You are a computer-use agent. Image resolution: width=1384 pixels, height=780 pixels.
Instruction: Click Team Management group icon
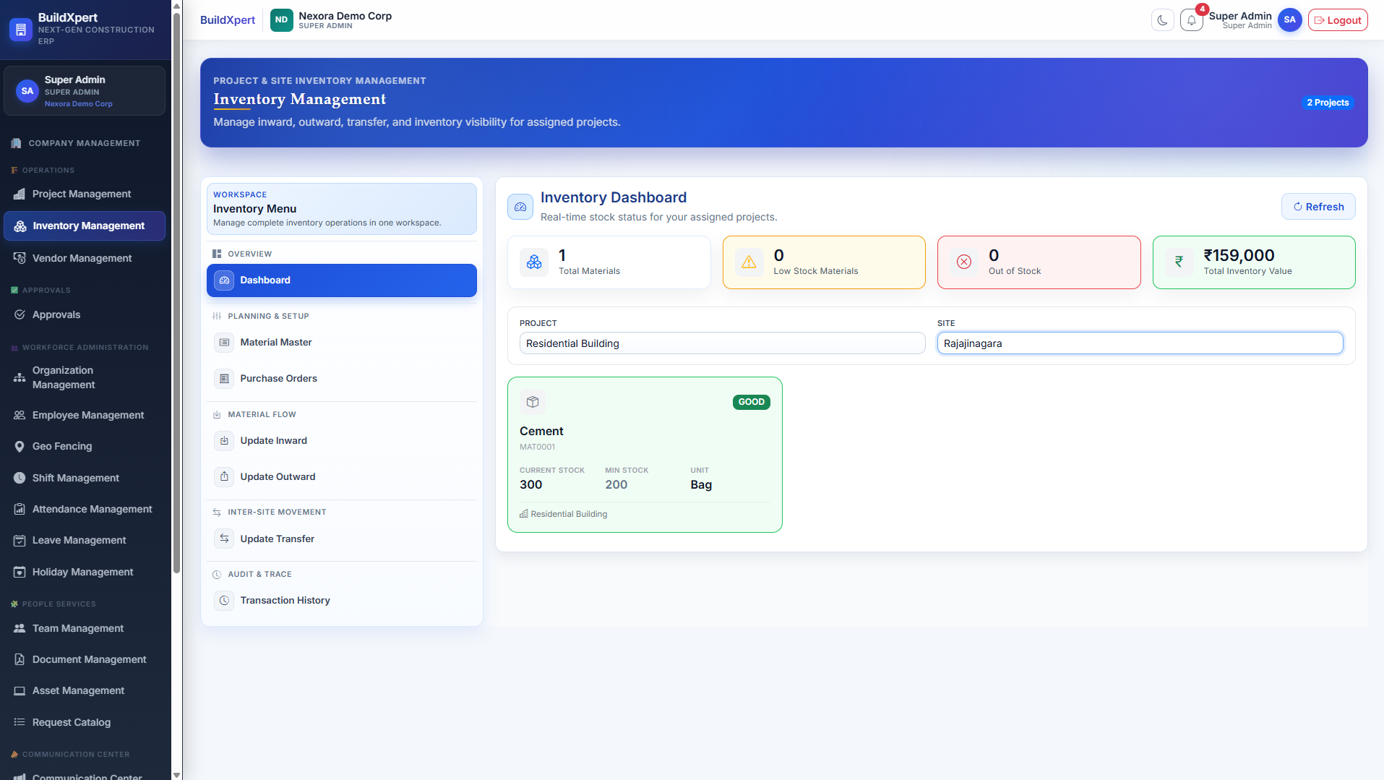[20, 628]
